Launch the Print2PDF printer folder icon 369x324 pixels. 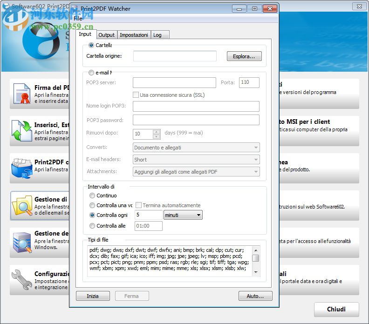click(x=22, y=168)
